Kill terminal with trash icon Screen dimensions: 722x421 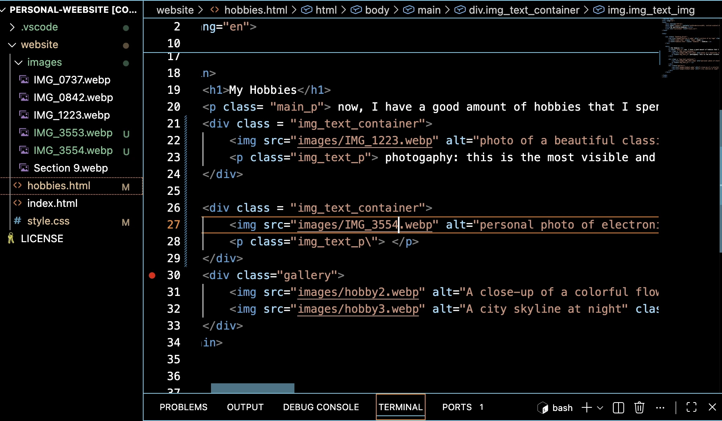click(x=639, y=408)
